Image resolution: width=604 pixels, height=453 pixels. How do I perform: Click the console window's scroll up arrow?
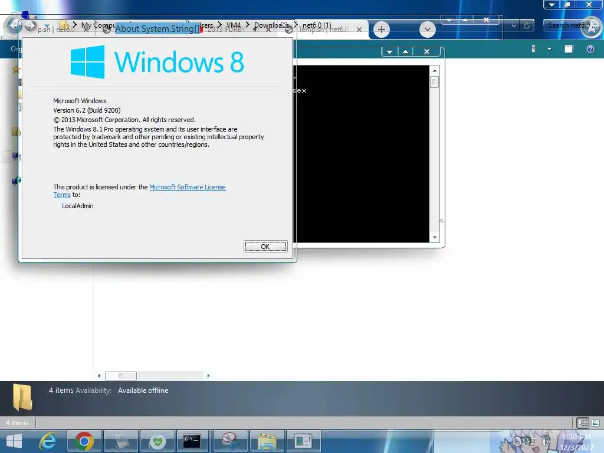(435, 71)
